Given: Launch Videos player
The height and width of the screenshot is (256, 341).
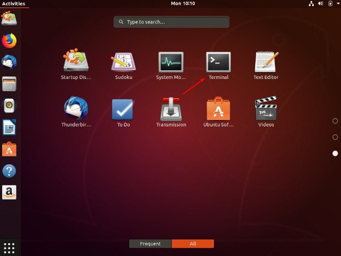Looking at the screenshot, I should [266, 111].
